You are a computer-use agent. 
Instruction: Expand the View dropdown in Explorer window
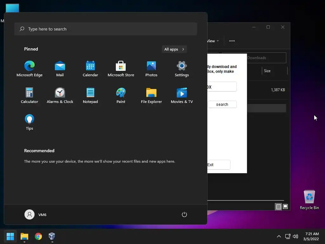point(213,41)
